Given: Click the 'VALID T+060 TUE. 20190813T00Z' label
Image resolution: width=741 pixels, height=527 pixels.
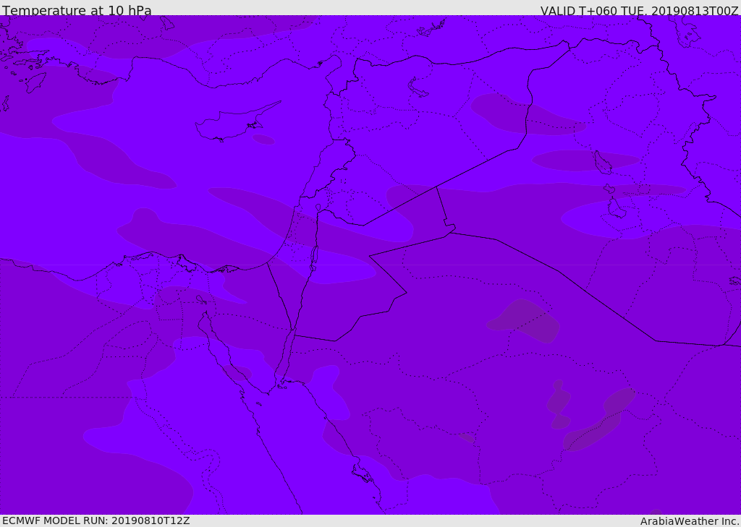Looking at the screenshot, I should coord(640,11).
